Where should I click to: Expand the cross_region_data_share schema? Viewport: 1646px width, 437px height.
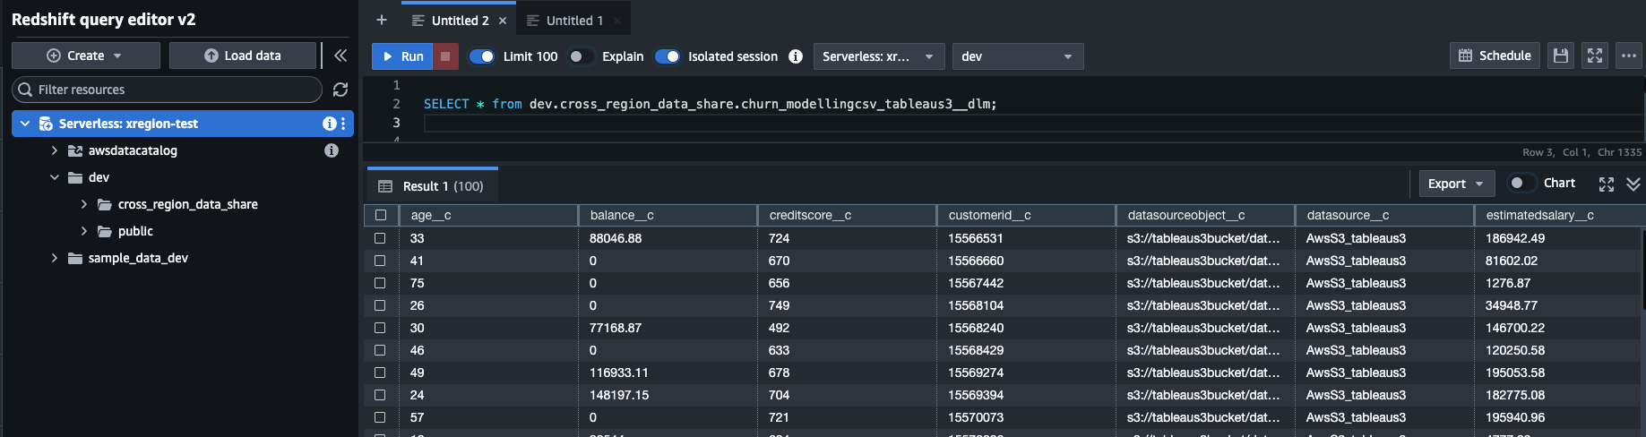point(84,204)
